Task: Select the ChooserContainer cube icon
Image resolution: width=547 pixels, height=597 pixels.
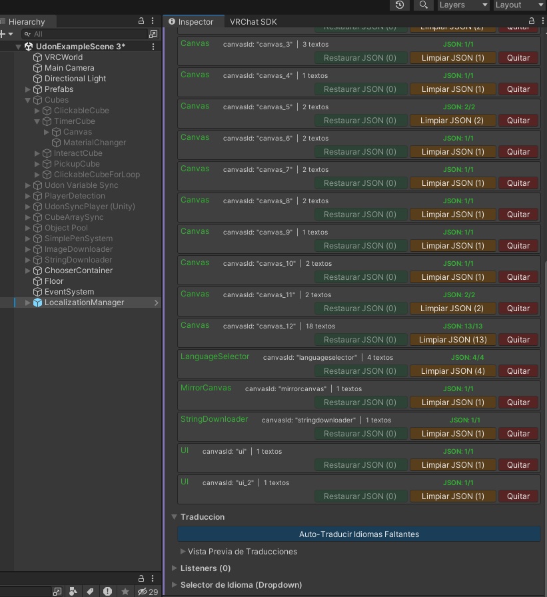Action: [x=37, y=271]
